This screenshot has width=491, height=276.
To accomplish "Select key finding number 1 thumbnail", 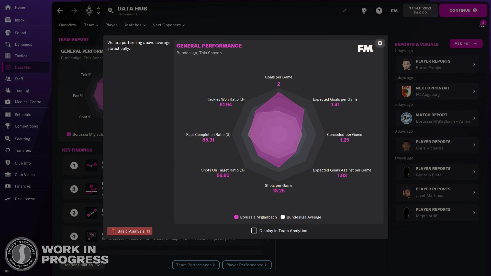I will [91, 165].
